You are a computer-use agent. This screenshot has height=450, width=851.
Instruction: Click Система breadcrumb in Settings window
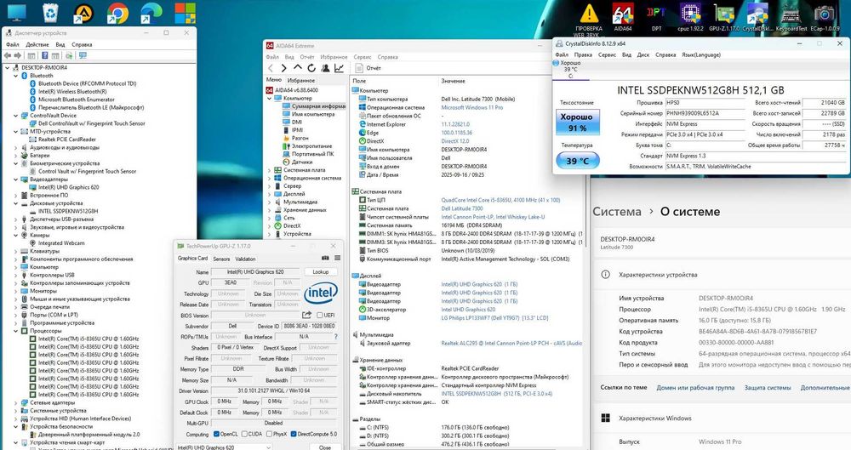click(616, 212)
